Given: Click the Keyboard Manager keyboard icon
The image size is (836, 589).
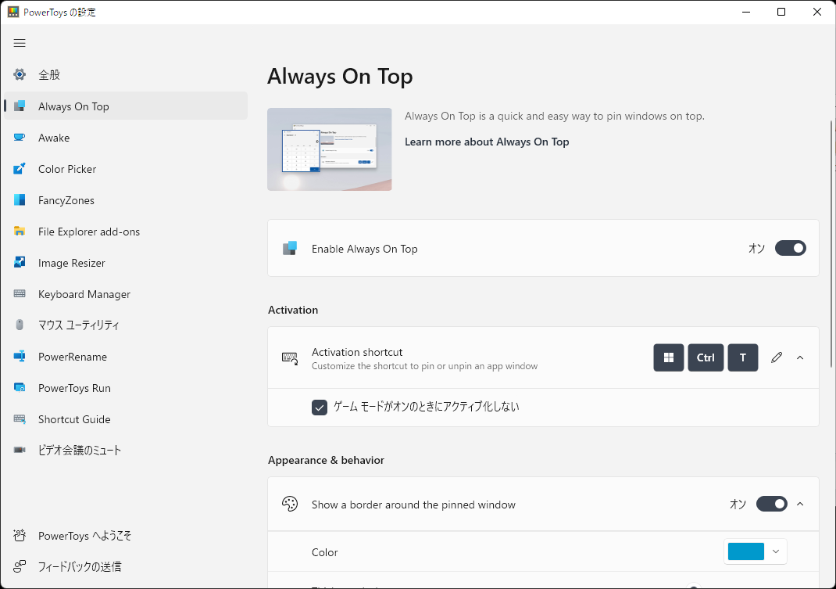Looking at the screenshot, I should pyautogui.click(x=20, y=293).
